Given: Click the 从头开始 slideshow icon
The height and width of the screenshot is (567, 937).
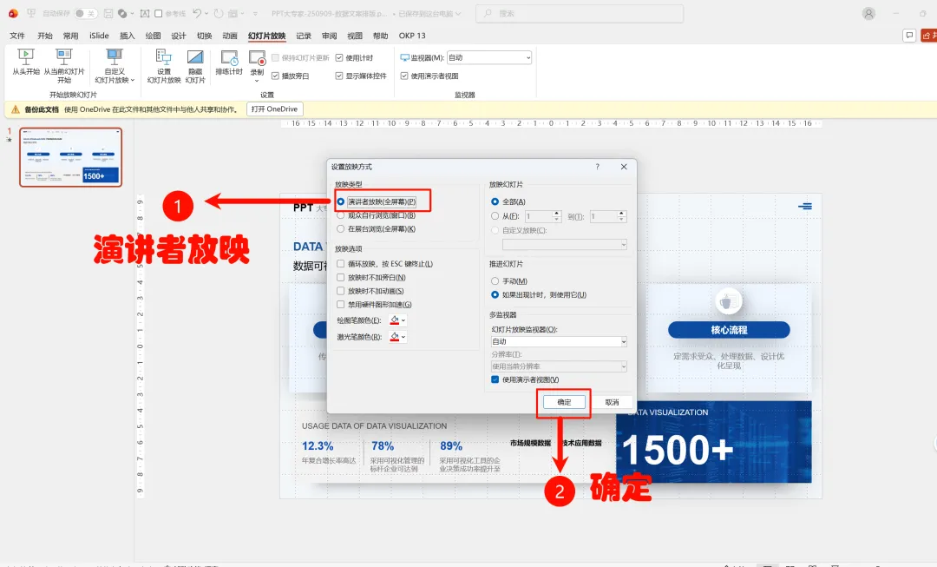Looking at the screenshot, I should 26,56.
